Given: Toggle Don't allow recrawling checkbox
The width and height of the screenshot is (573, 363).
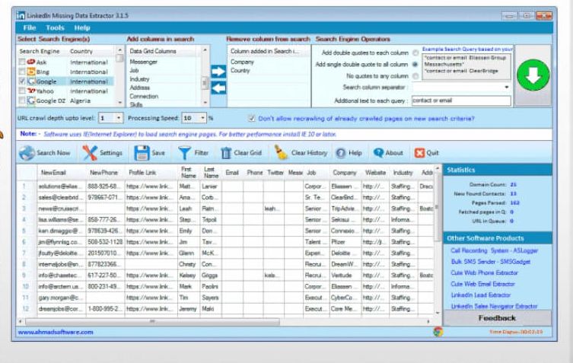Looking at the screenshot, I should coord(251,118).
